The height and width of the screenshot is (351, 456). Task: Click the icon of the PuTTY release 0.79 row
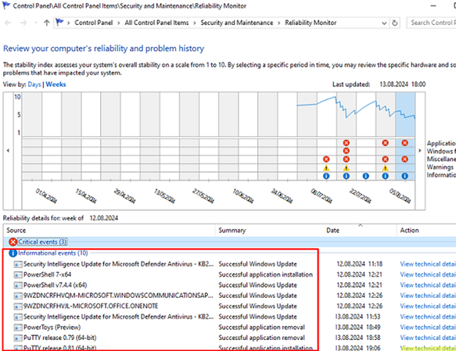pos(18,338)
